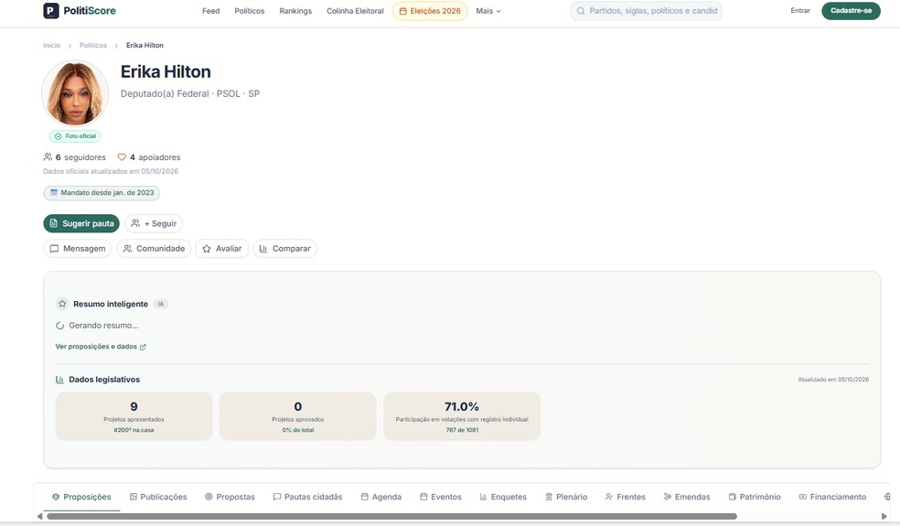Image resolution: width=900 pixels, height=526 pixels.
Task: Click the horizontal scrollbar thumb
Action: tap(391, 516)
